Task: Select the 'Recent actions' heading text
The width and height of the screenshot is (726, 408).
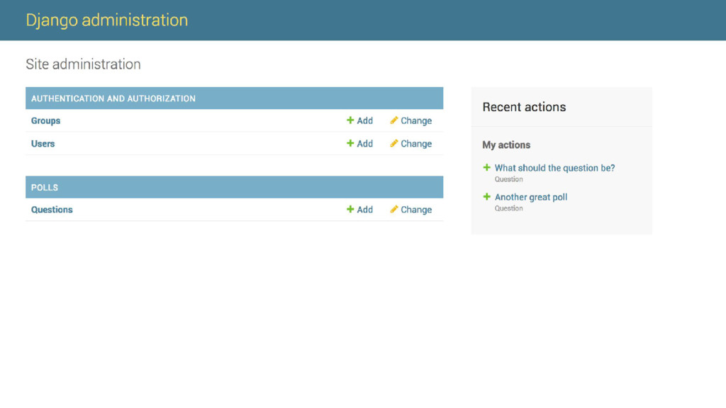Action: point(524,107)
